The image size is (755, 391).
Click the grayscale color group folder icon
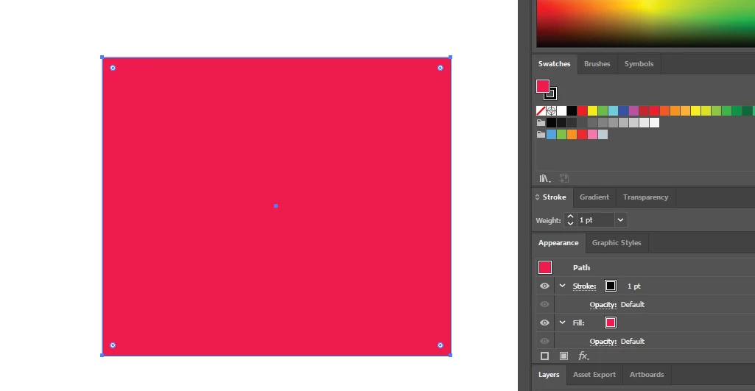[x=541, y=122]
